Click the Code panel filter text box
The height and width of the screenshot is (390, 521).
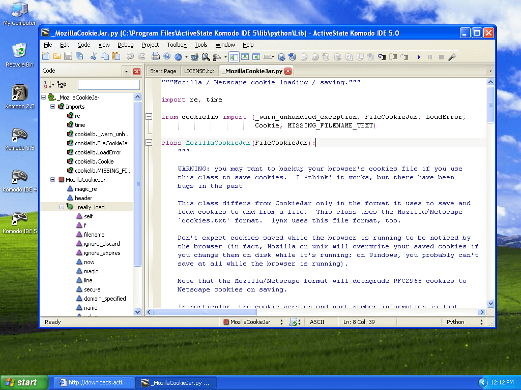tap(109, 85)
